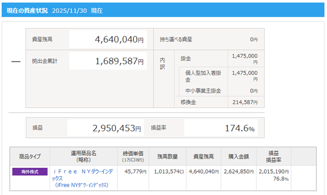Click the 掛金 row label
This screenshot has width=327, height=195.
coord(185,59)
